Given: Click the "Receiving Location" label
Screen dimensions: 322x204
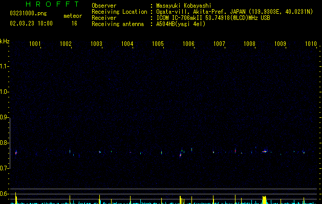Looking at the screenshot, I should [119, 12].
